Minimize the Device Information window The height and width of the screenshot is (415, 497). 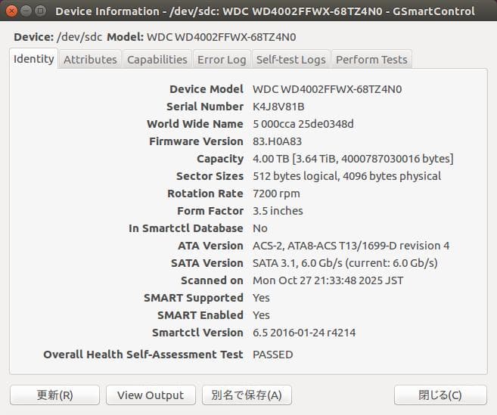26,11
